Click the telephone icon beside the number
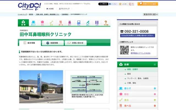Image resolution: width=176 pixels, height=110 pixels. pos(122,31)
